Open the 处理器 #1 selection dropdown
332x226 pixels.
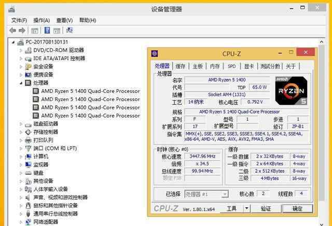tap(225, 194)
